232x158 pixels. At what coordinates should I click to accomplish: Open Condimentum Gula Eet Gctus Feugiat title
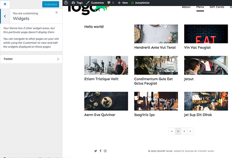point(153,81)
